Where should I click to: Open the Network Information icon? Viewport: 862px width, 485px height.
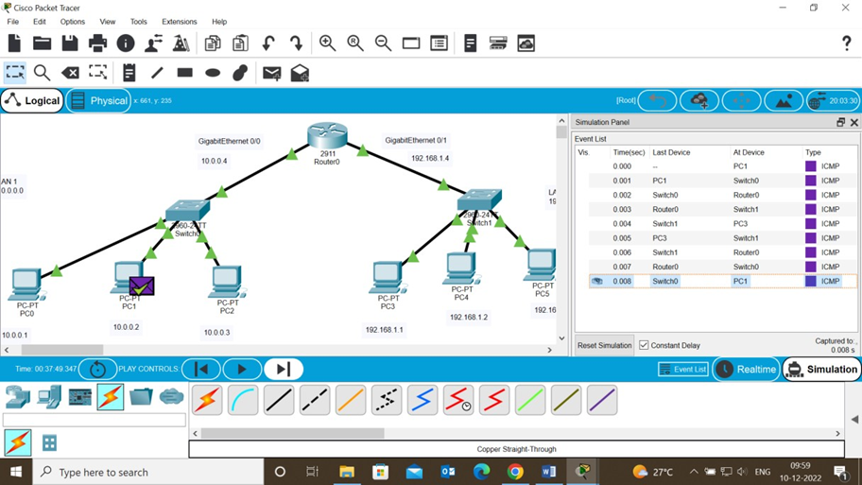[x=126, y=43]
